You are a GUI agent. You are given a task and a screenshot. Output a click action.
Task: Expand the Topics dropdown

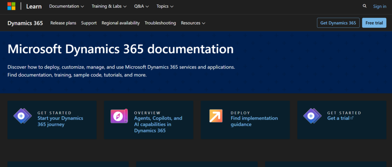coord(165,6)
